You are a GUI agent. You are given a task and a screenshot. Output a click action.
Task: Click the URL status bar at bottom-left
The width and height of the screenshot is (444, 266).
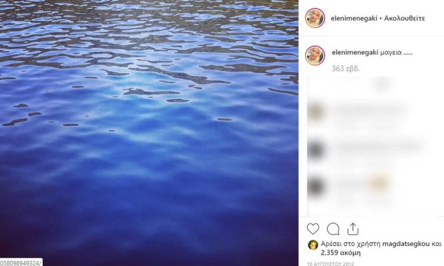click(x=21, y=262)
